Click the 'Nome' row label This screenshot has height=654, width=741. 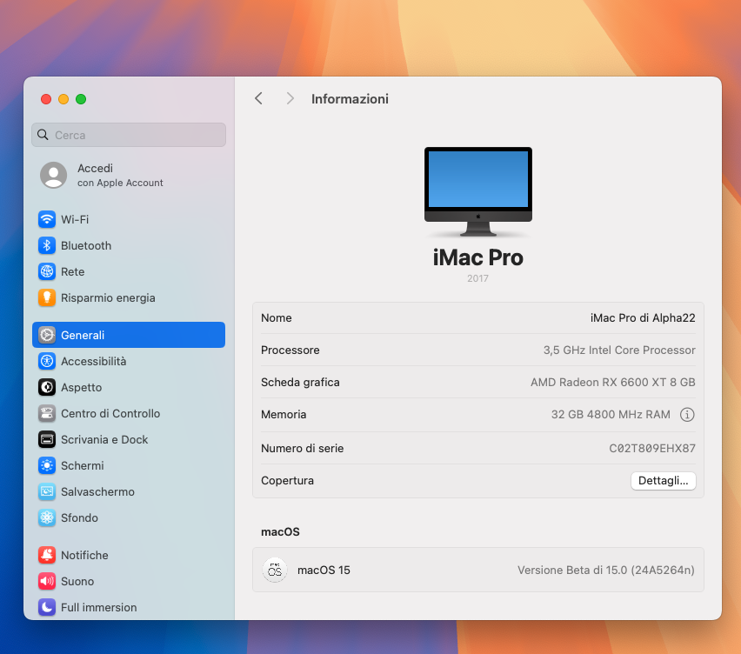(276, 317)
